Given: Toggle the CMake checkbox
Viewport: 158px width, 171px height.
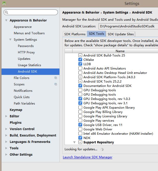Looking at the screenshot, I should (80, 60).
